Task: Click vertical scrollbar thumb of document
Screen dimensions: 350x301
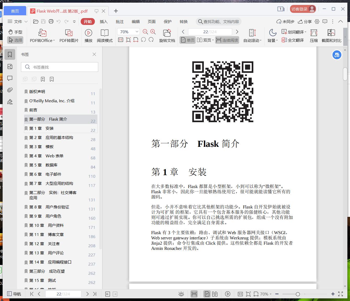Action: (345, 74)
